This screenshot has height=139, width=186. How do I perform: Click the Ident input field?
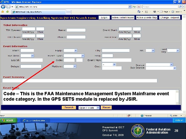pyautogui.click(x=27, y=50)
